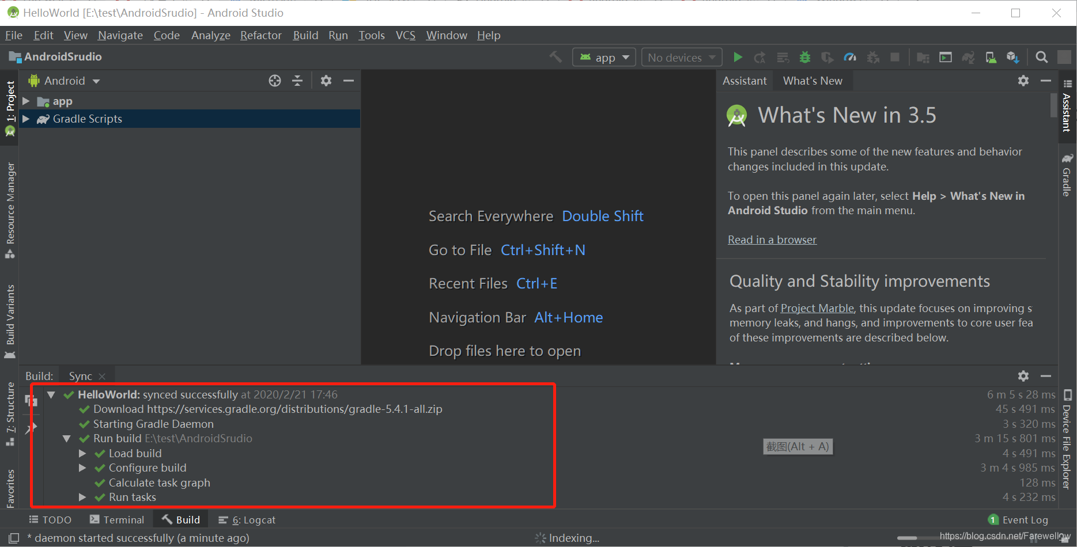The height and width of the screenshot is (547, 1077).
Task: Click Collapse All icon in Project panel
Action: click(x=297, y=81)
